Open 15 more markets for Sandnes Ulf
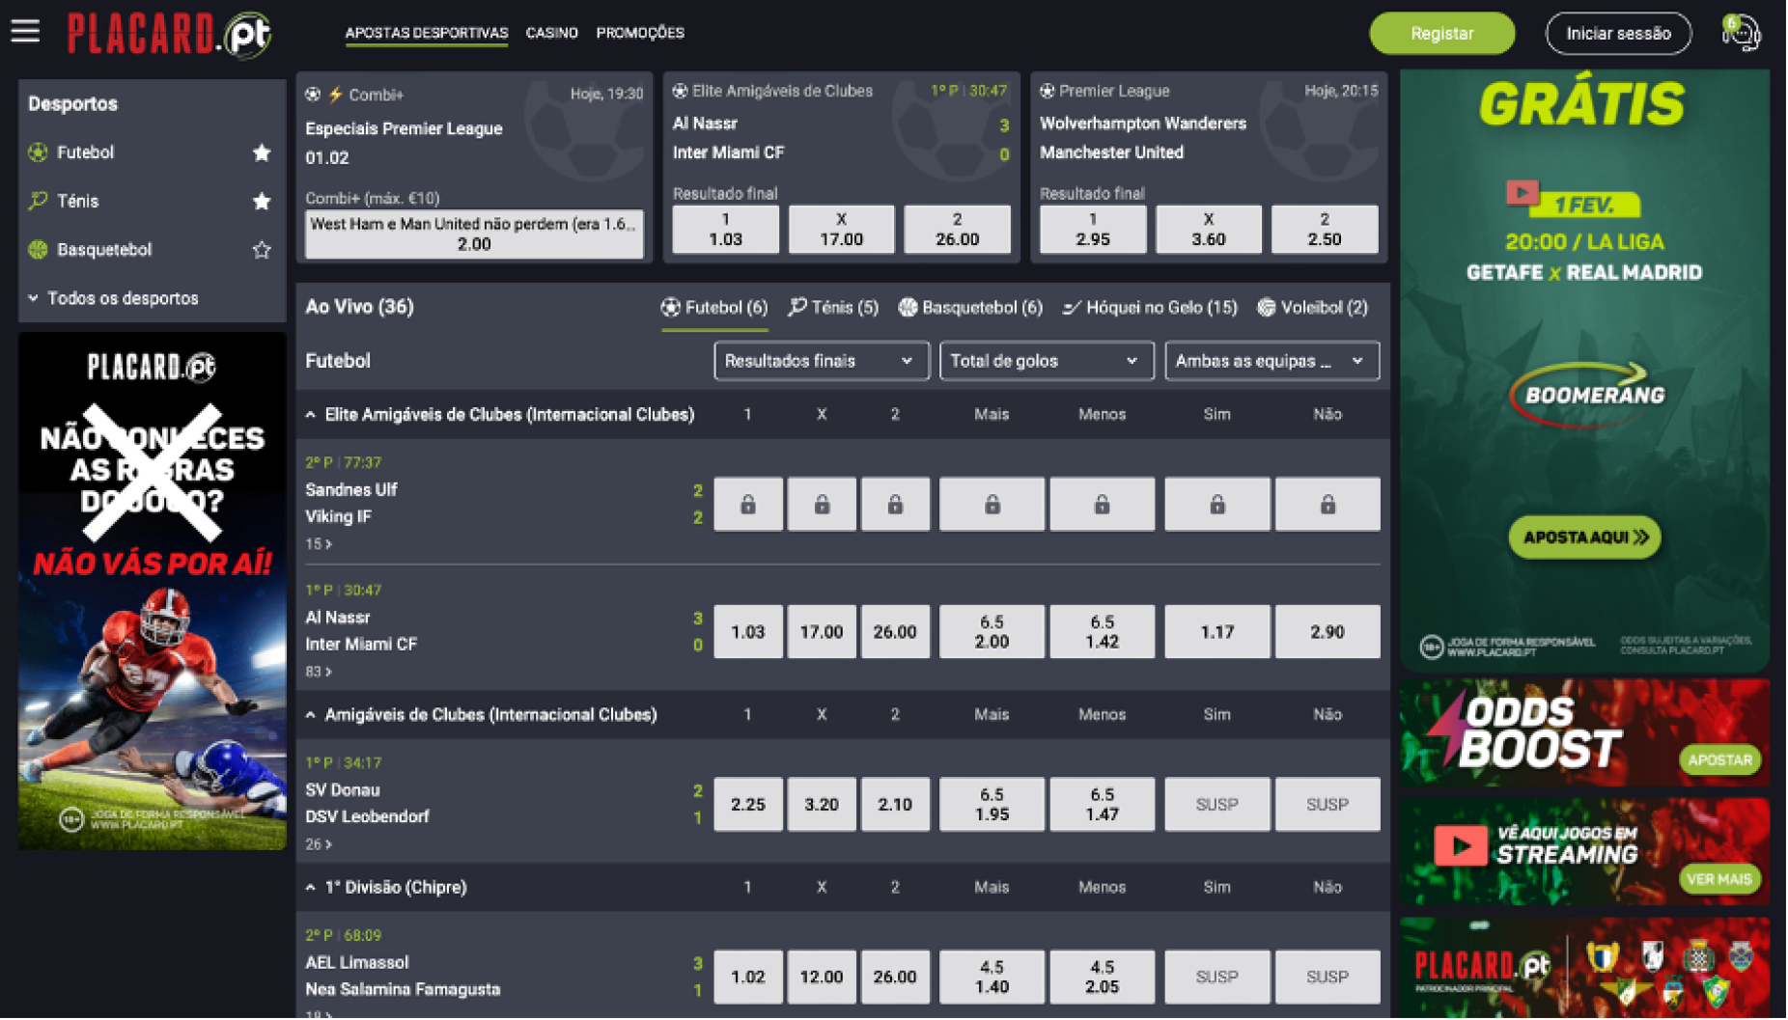 tap(319, 544)
